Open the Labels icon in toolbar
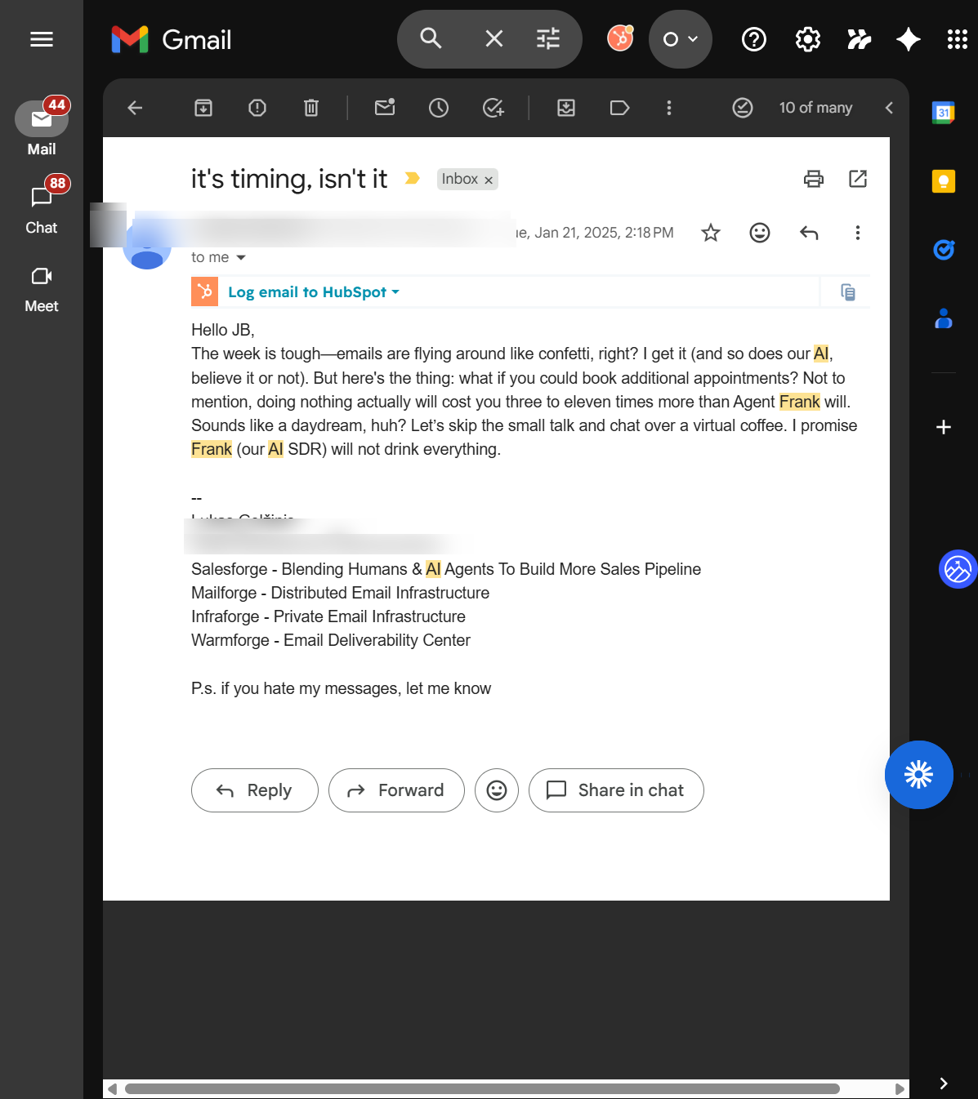978x1099 pixels. (x=620, y=108)
